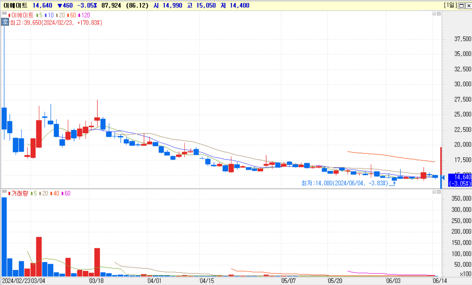Click the 03/18 date on the time axis
The height and width of the screenshot is (285, 472).
[96, 281]
